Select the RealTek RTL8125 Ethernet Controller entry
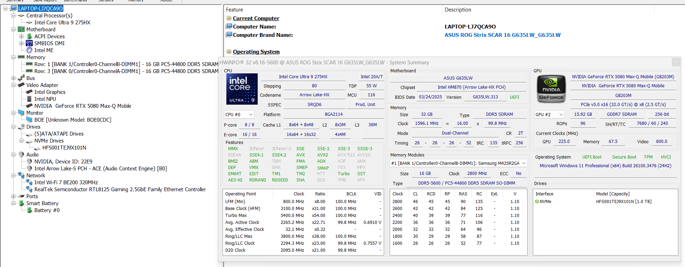The width and height of the screenshot is (685, 267). point(120,189)
